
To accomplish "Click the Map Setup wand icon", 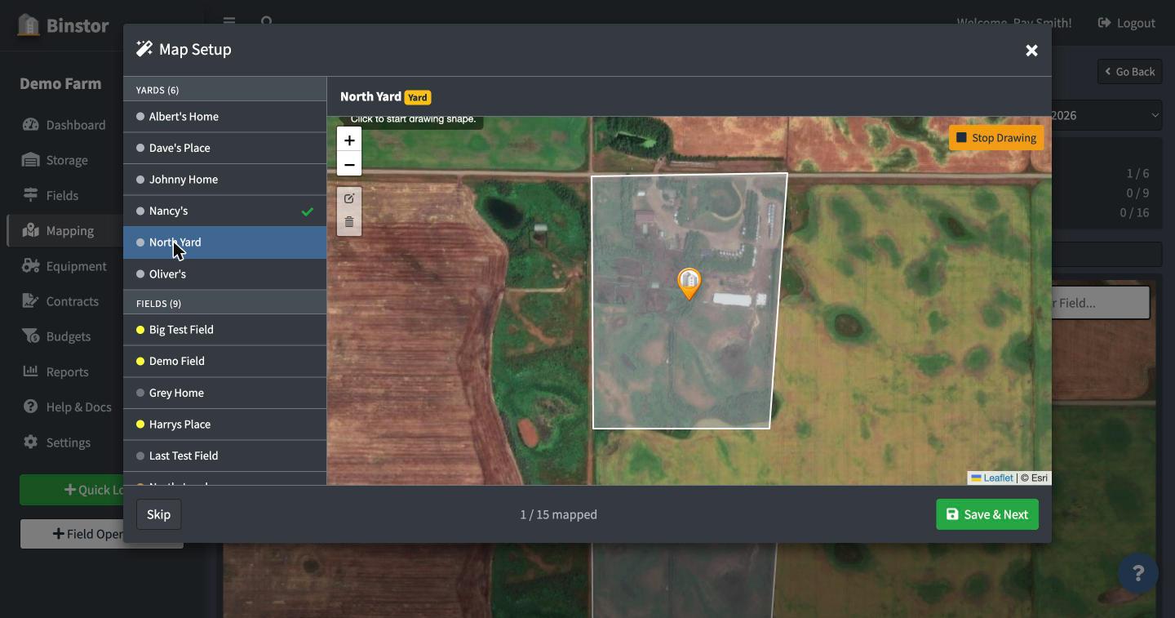I will click(144, 49).
